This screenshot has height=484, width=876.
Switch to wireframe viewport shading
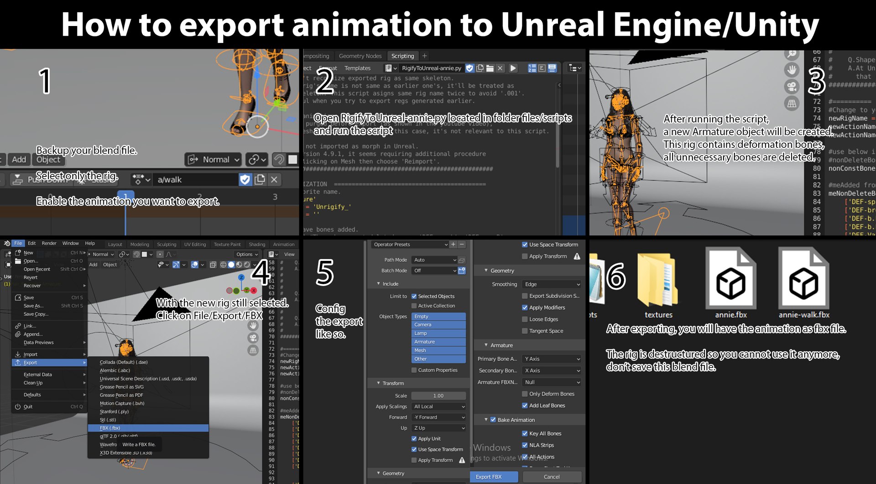[x=223, y=265]
